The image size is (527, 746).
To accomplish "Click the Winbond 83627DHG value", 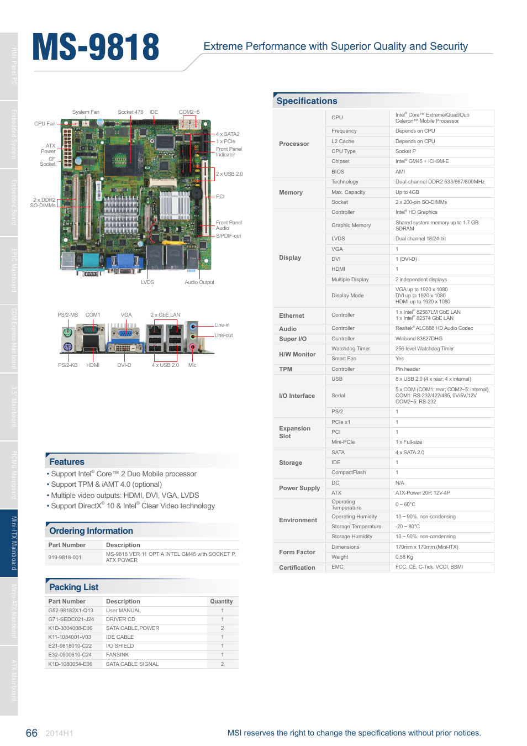I will click(419, 339).
